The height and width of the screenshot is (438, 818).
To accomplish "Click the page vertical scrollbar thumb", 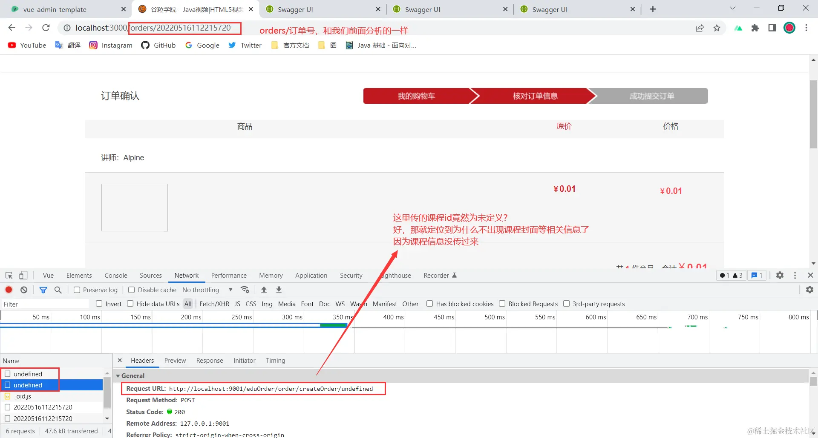I will 813,114.
